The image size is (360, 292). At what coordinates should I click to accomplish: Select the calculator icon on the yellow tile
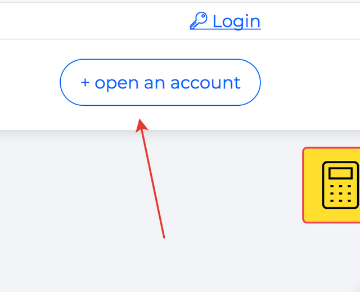[340, 185]
